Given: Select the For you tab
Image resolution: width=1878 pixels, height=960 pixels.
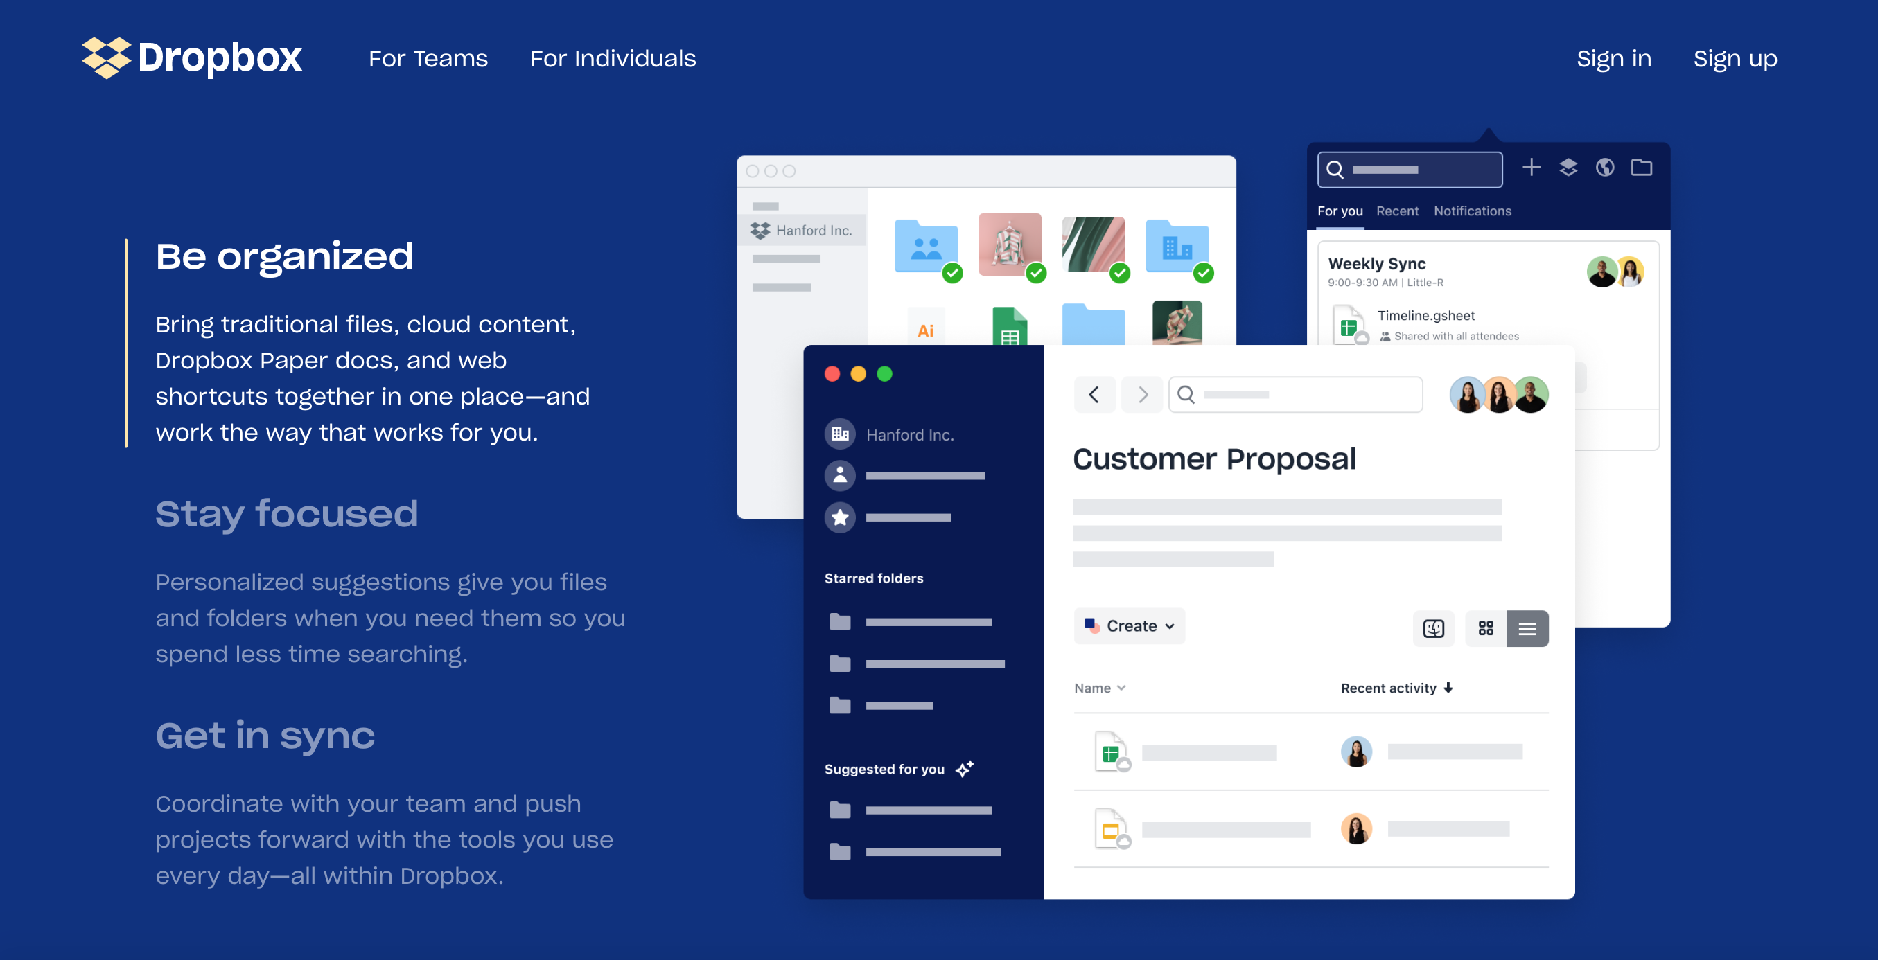Looking at the screenshot, I should [1339, 211].
